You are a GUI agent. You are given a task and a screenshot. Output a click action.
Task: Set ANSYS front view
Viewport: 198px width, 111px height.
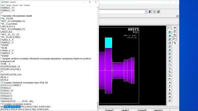(170, 39)
